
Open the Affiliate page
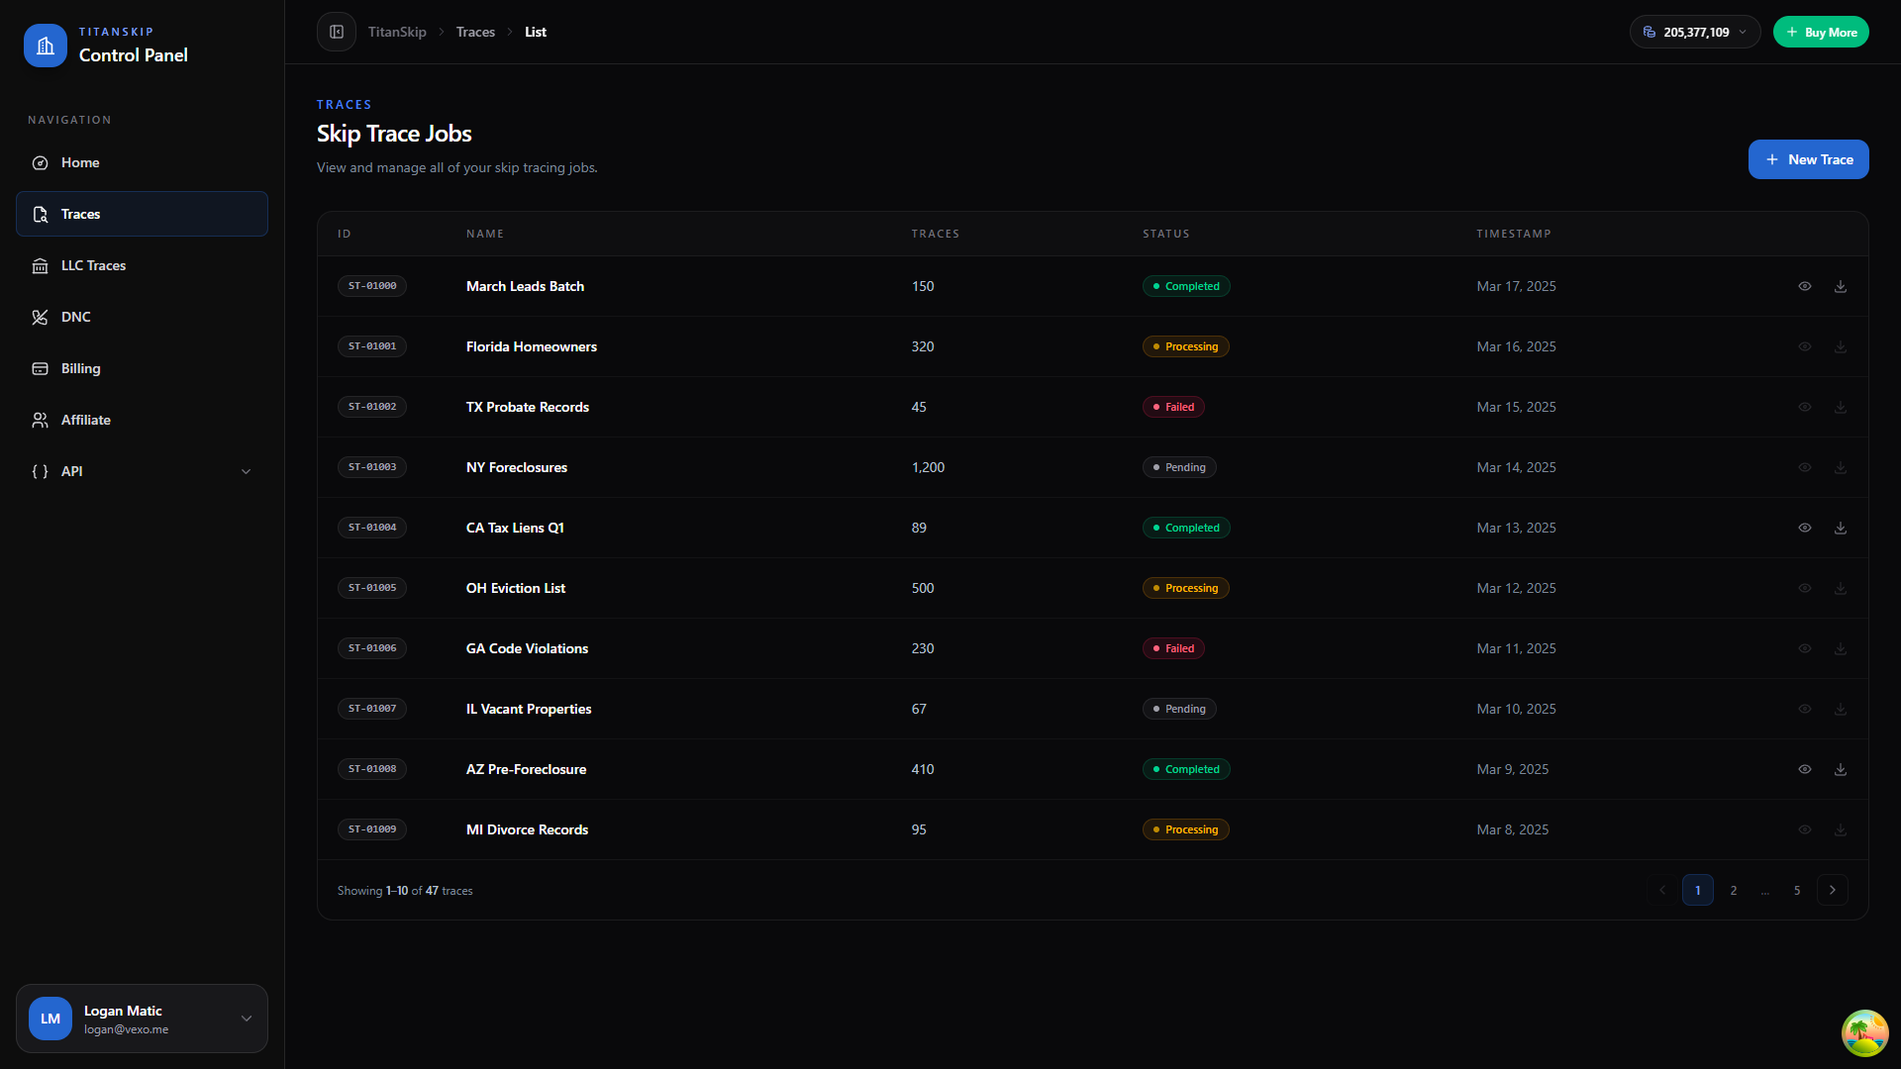point(142,420)
